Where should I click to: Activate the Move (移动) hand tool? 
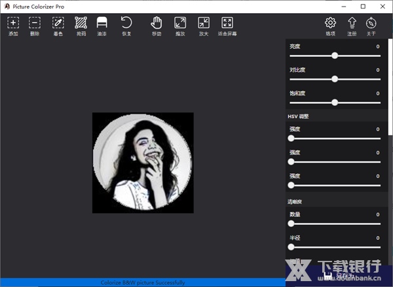coord(157,24)
